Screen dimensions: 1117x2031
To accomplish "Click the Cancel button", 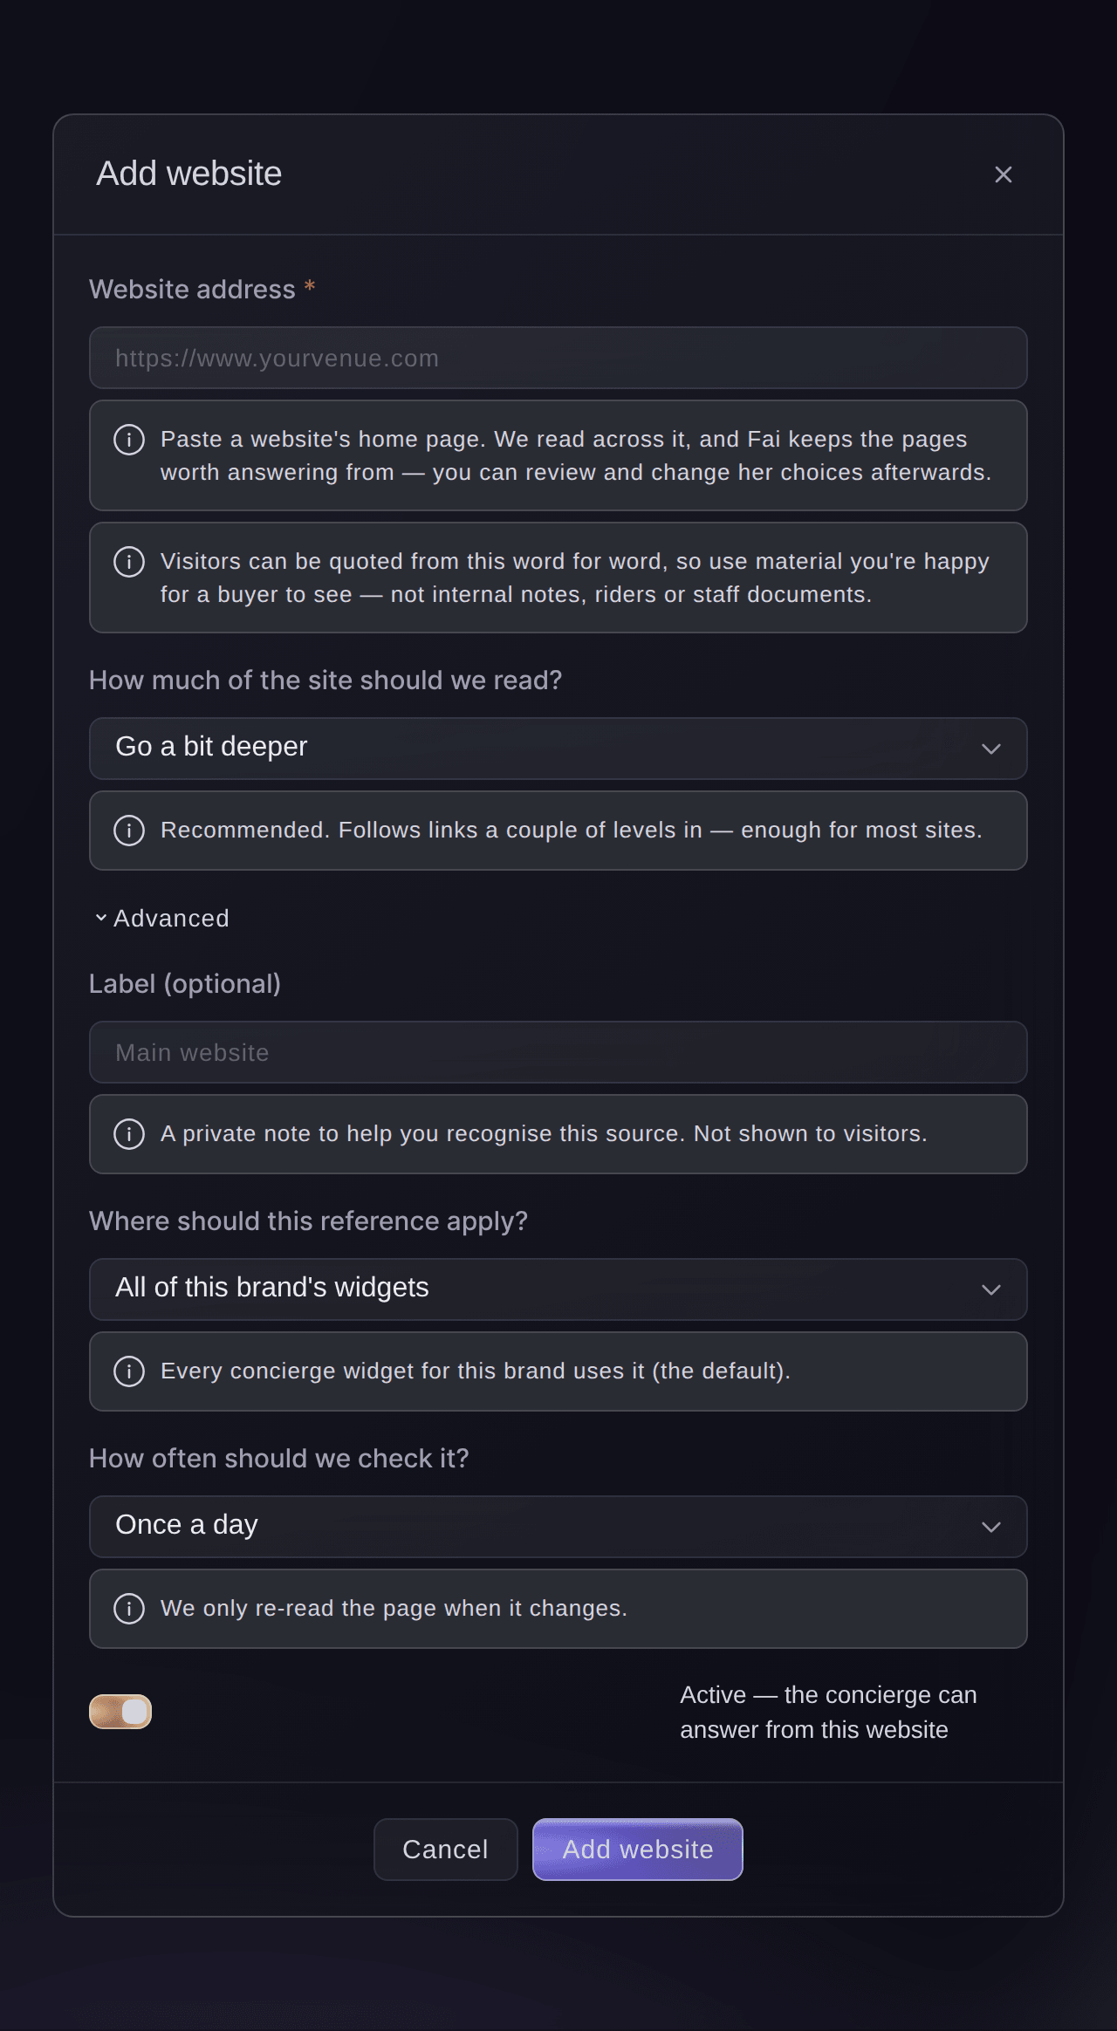I will (446, 1850).
